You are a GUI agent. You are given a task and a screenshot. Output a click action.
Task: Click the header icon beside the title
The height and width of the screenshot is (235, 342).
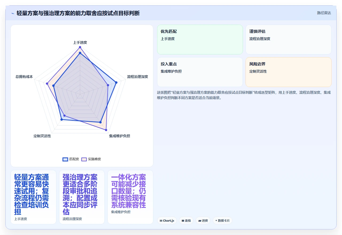[13, 13]
